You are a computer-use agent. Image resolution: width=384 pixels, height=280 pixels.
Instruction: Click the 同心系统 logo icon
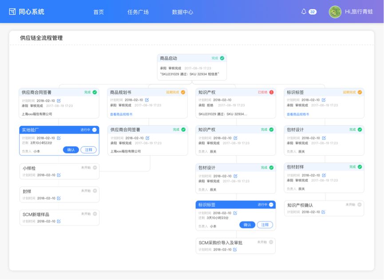click(x=12, y=12)
